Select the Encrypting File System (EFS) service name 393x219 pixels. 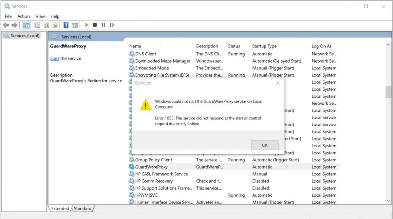[162, 75]
